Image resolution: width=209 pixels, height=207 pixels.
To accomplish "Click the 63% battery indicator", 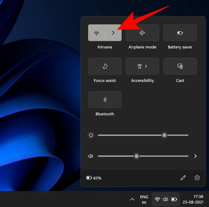I will coord(94,178).
